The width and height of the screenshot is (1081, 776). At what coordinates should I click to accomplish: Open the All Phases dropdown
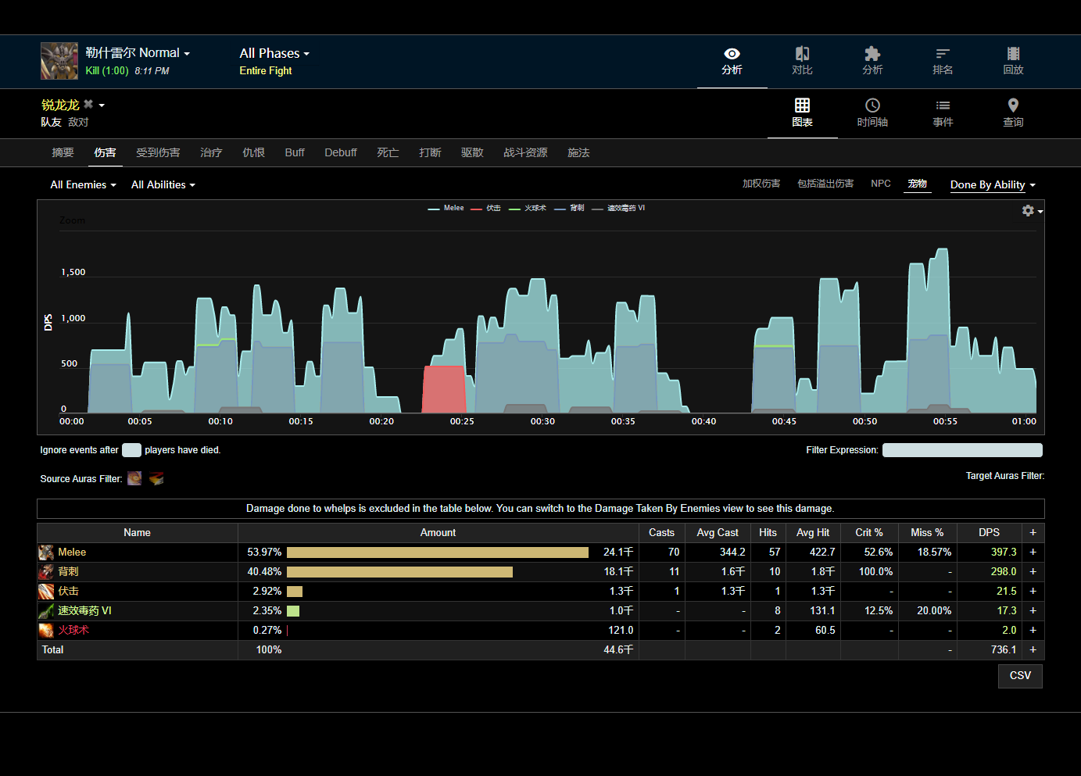coord(274,53)
